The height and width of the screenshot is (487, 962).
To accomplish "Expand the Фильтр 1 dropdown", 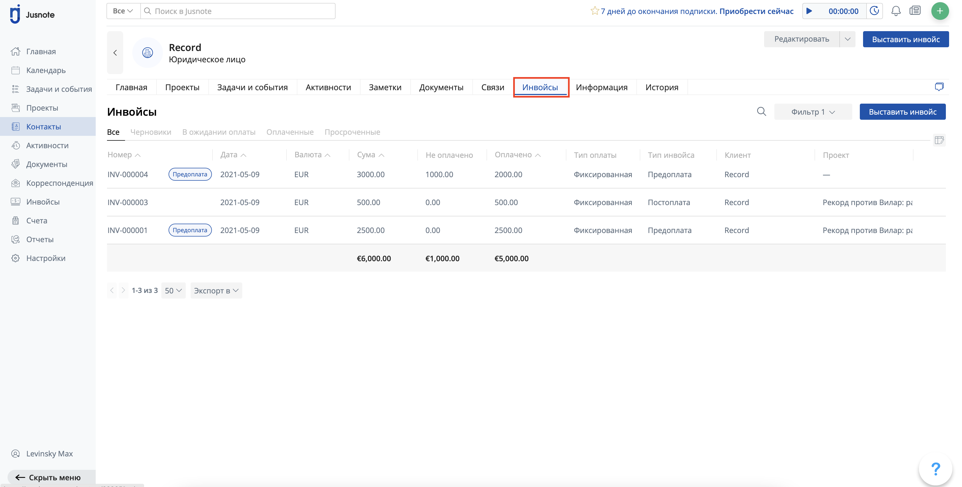I will [x=813, y=112].
